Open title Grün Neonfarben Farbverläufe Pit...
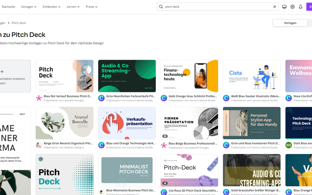 click(x=131, y=96)
